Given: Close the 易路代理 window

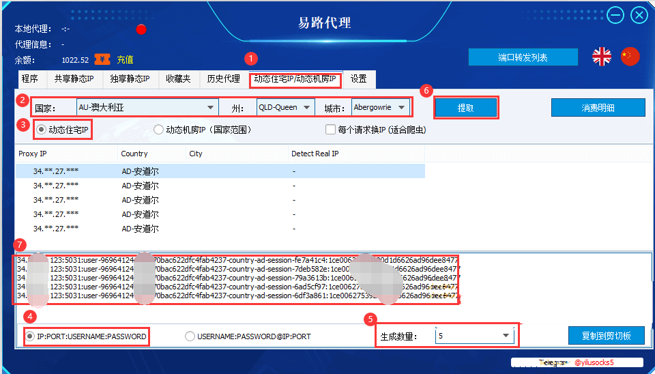Looking at the screenshot, I should pos(639,16).
